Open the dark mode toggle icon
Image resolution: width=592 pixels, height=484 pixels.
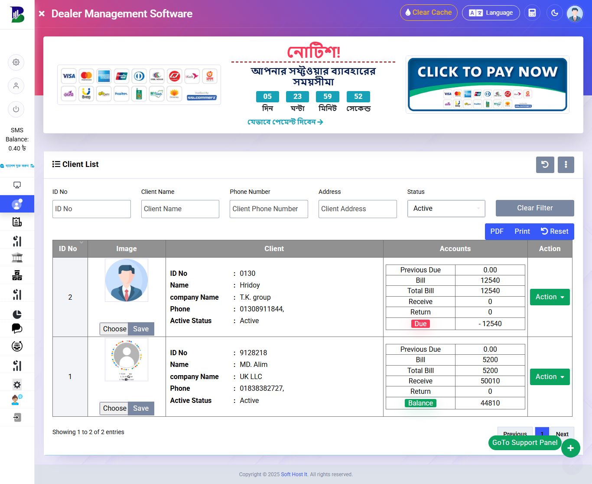coord(555,13)
